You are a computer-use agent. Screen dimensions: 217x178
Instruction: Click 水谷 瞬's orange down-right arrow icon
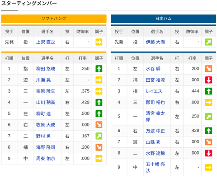pyautogui.click(x=208, y=69)
